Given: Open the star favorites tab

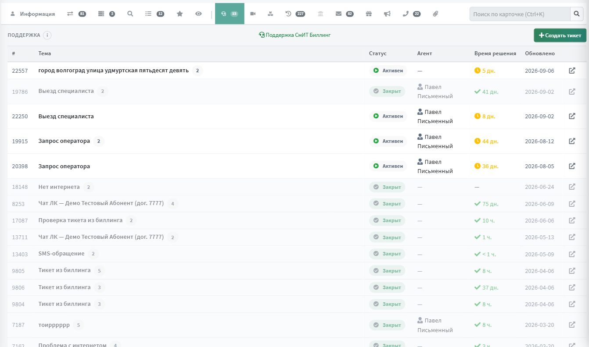Looking at the screenshot, I should pos(180,14).
